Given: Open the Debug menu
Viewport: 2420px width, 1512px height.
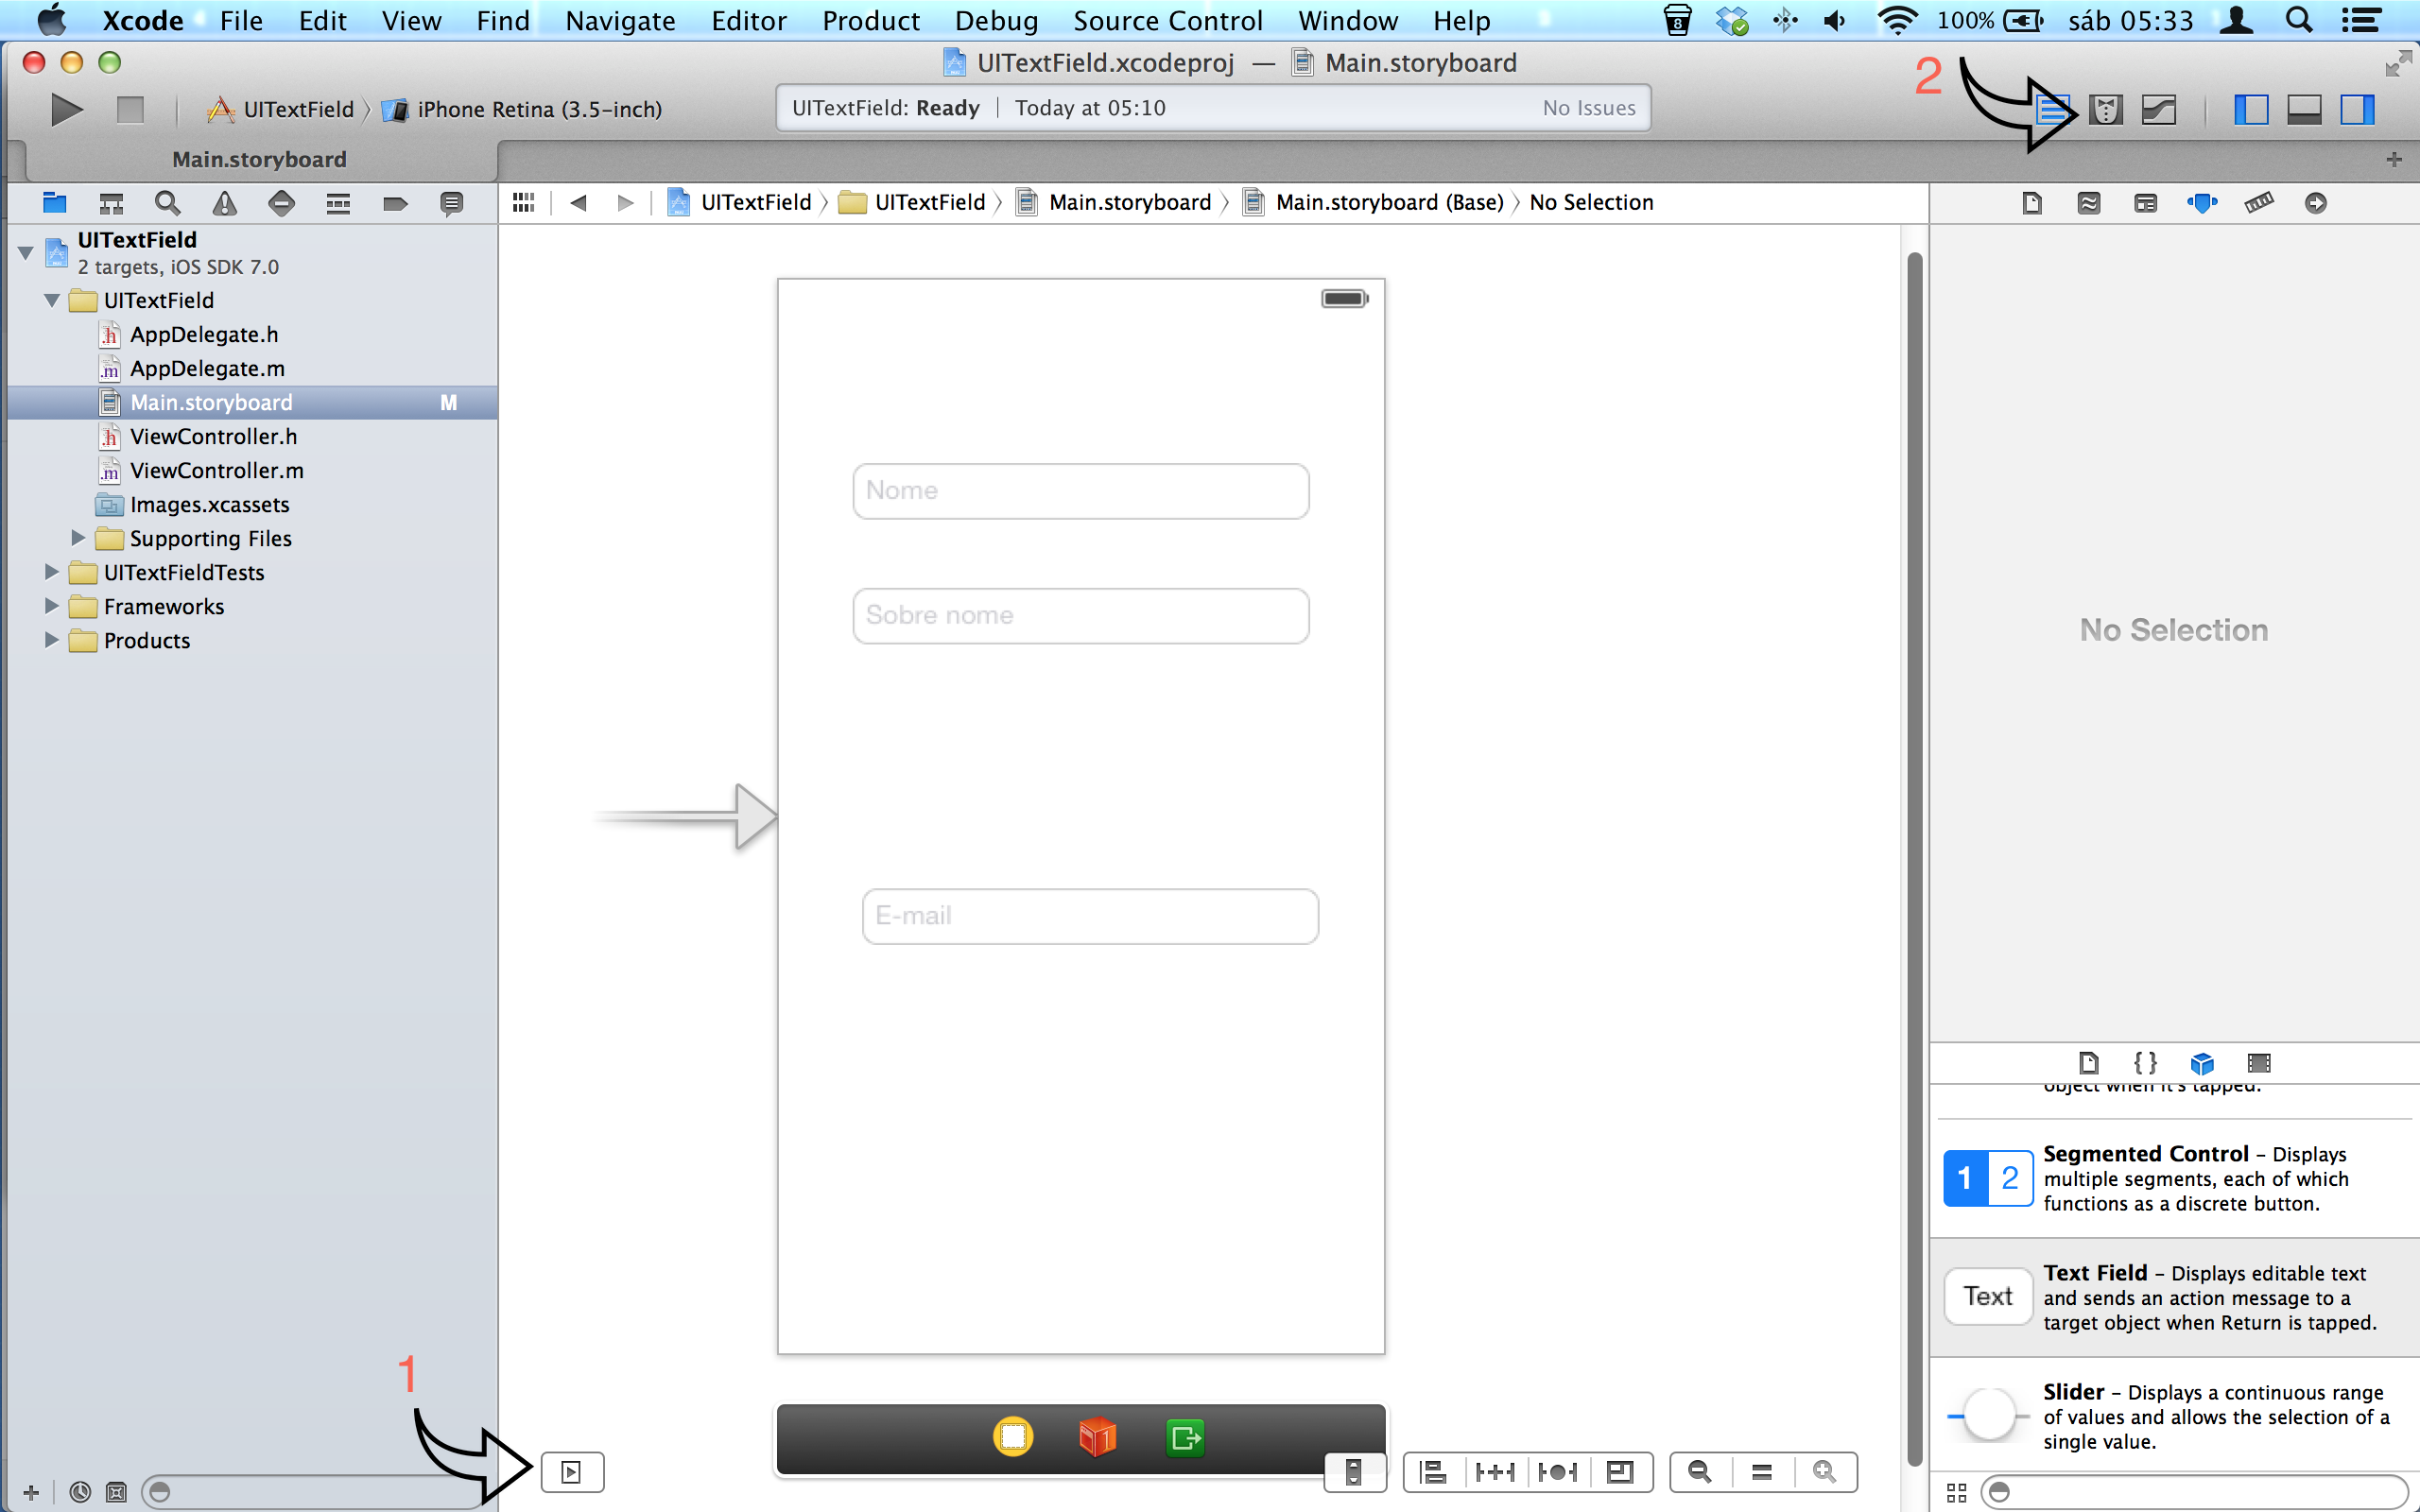Looking at the screenshot, I should (996, 20).
